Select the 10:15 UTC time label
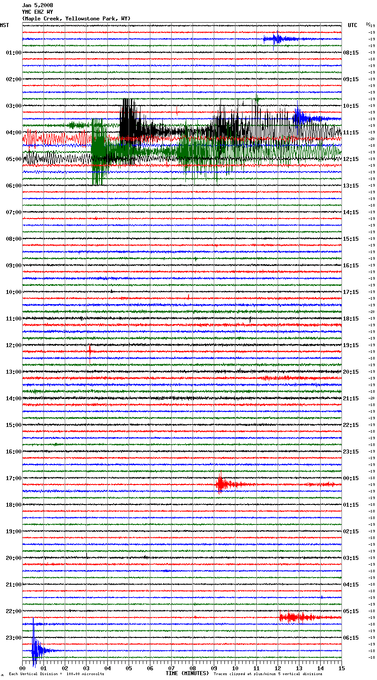 pos(351,106)
